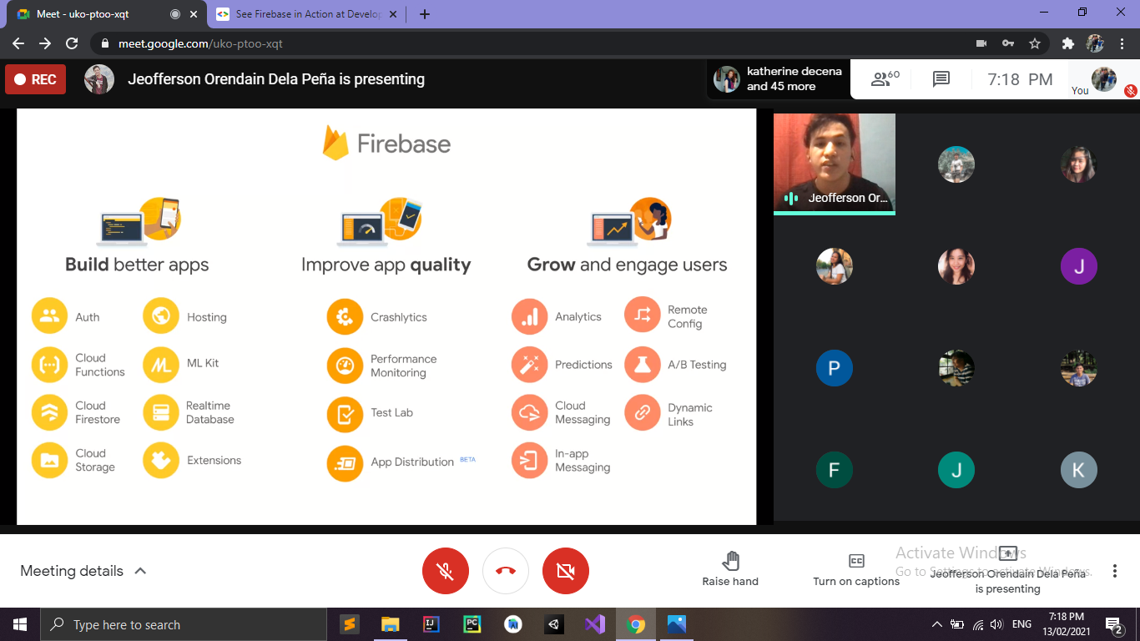
Task: Click Jeofferson is presenting screen-share label
Action: tap(1008, 571)
